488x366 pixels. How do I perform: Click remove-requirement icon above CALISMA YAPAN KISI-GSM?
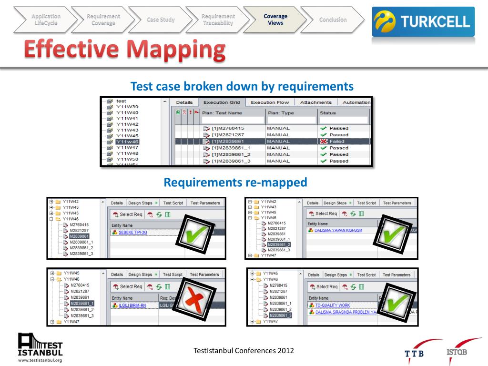click(345, 214)
